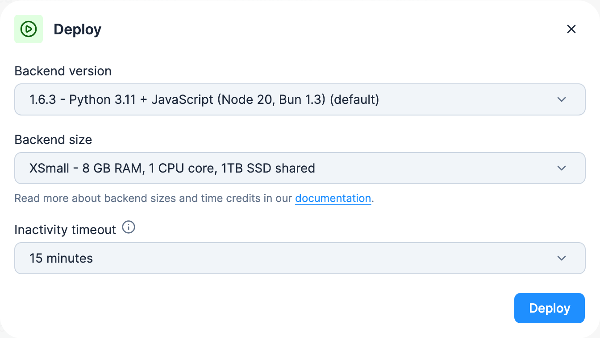This screenshot has width=600, height=338.
Task: Click the green Deploy play icon
Action: click(x=29, y=29)
